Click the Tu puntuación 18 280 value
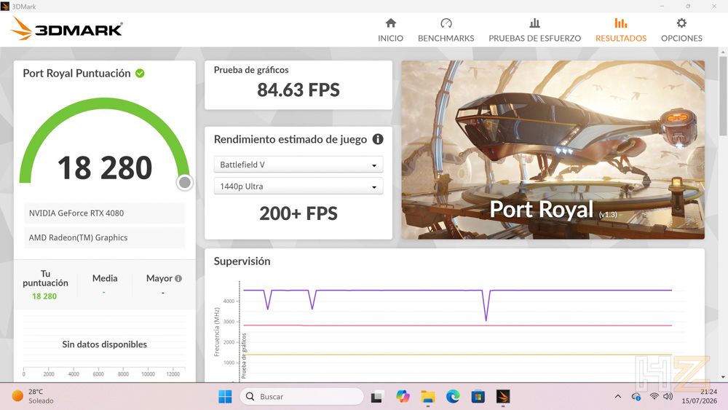Image resolution: width=728 pixels, height=410 pixels. [44, 296]
